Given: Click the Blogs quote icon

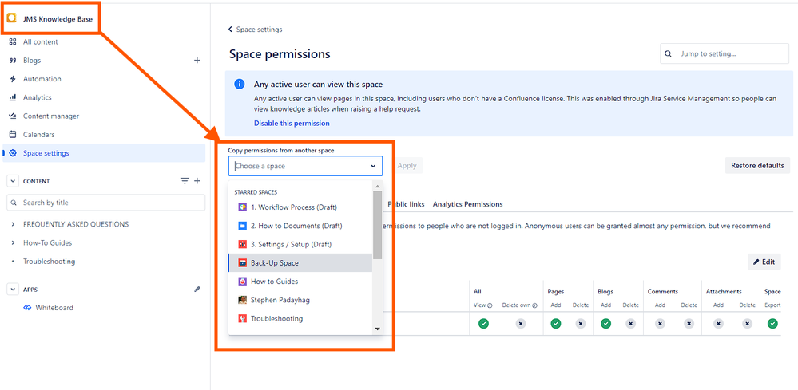Looking at the screenshot, I should 14,61.
